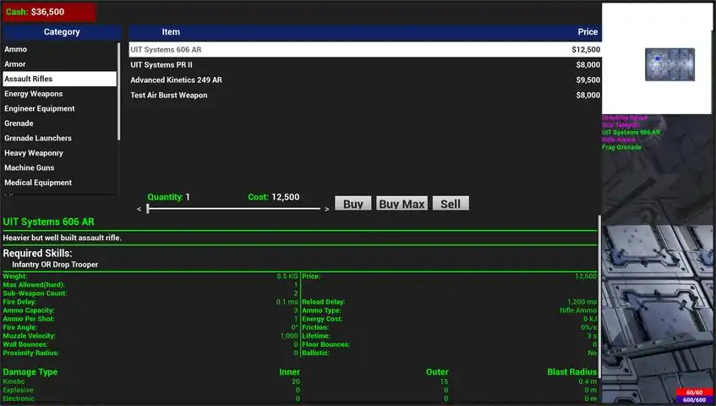Viewport: 716px width, 406px height.
Task: Click the quantity slider handle
Action: [148, 208]
